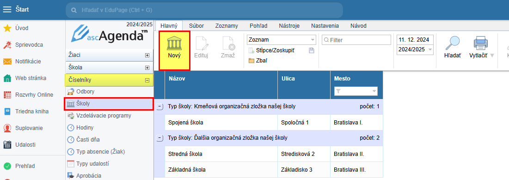Click the Filter input field
This screenshot has width=509, height=180.
pyautogui.click(x=356, y=40)
